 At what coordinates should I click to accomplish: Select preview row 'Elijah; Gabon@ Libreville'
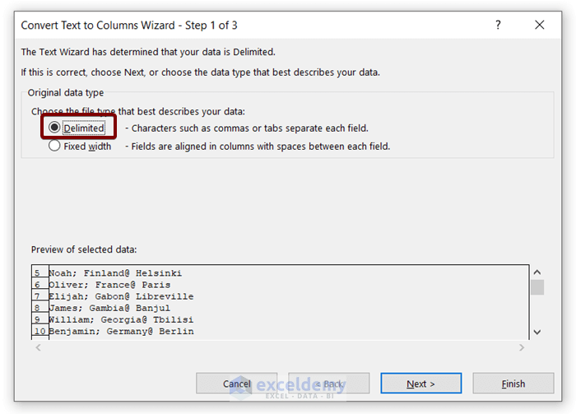(x=121, y=296)
